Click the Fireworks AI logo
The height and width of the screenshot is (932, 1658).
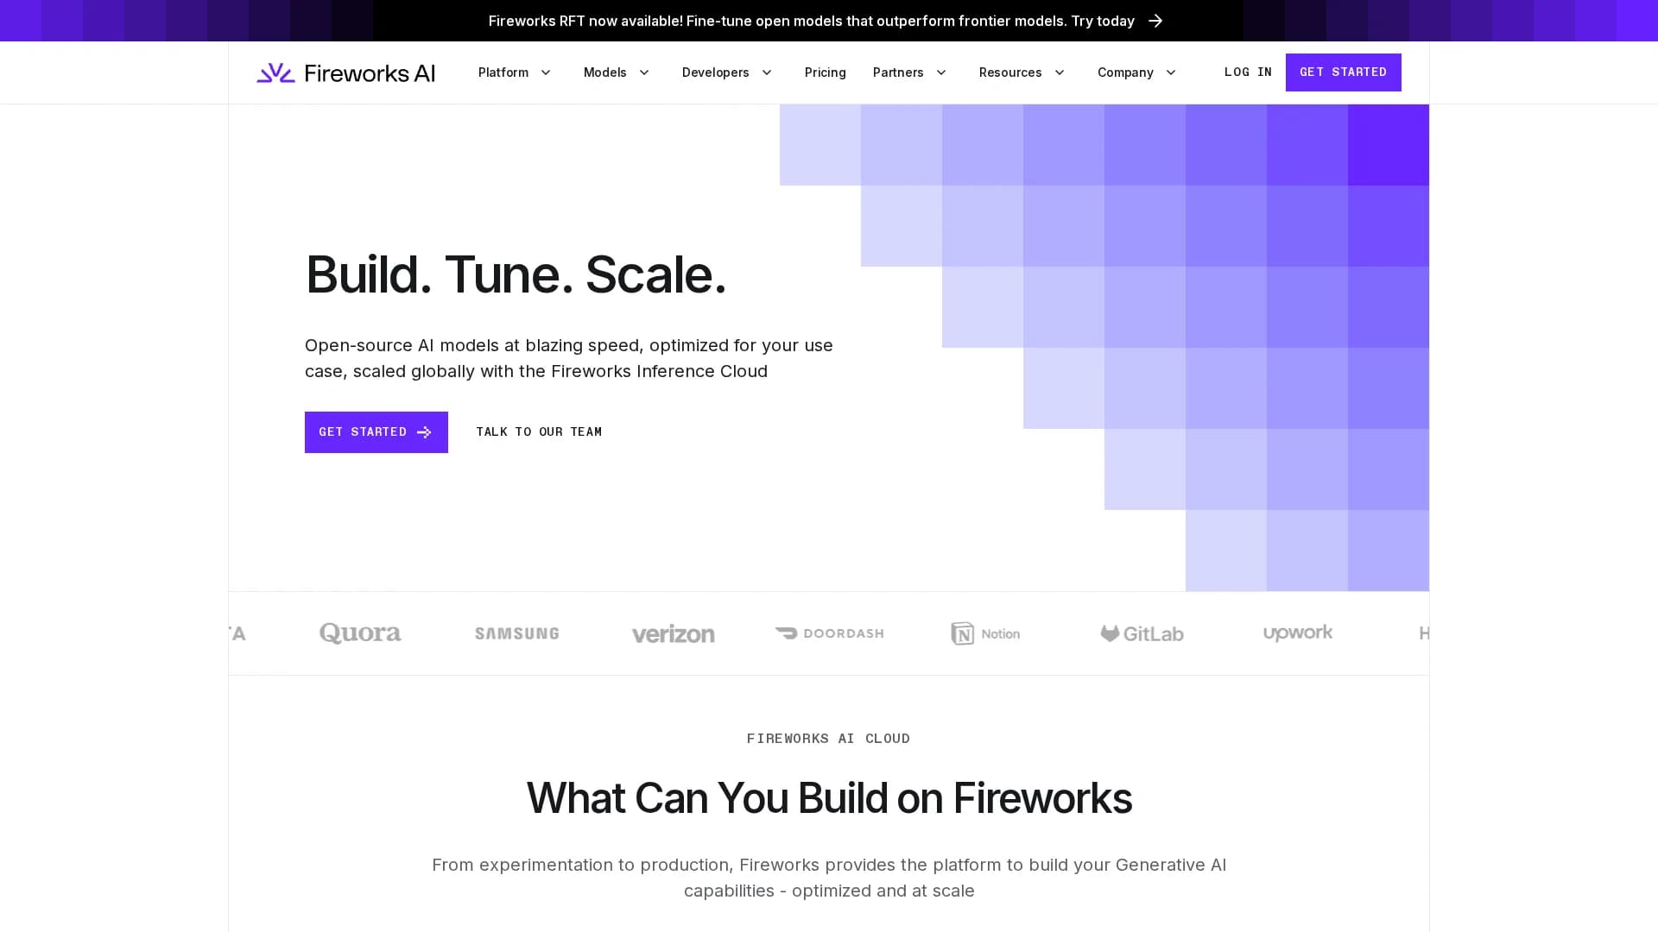point(345,72)
